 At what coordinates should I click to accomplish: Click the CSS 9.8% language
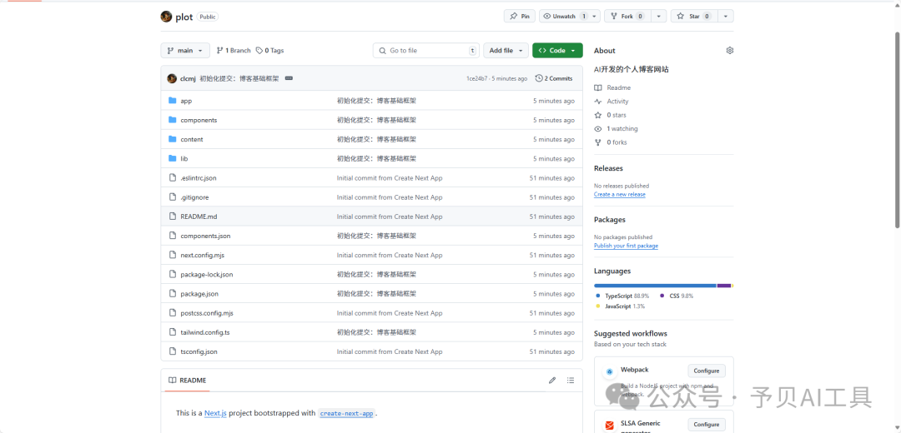coord(677,296)
